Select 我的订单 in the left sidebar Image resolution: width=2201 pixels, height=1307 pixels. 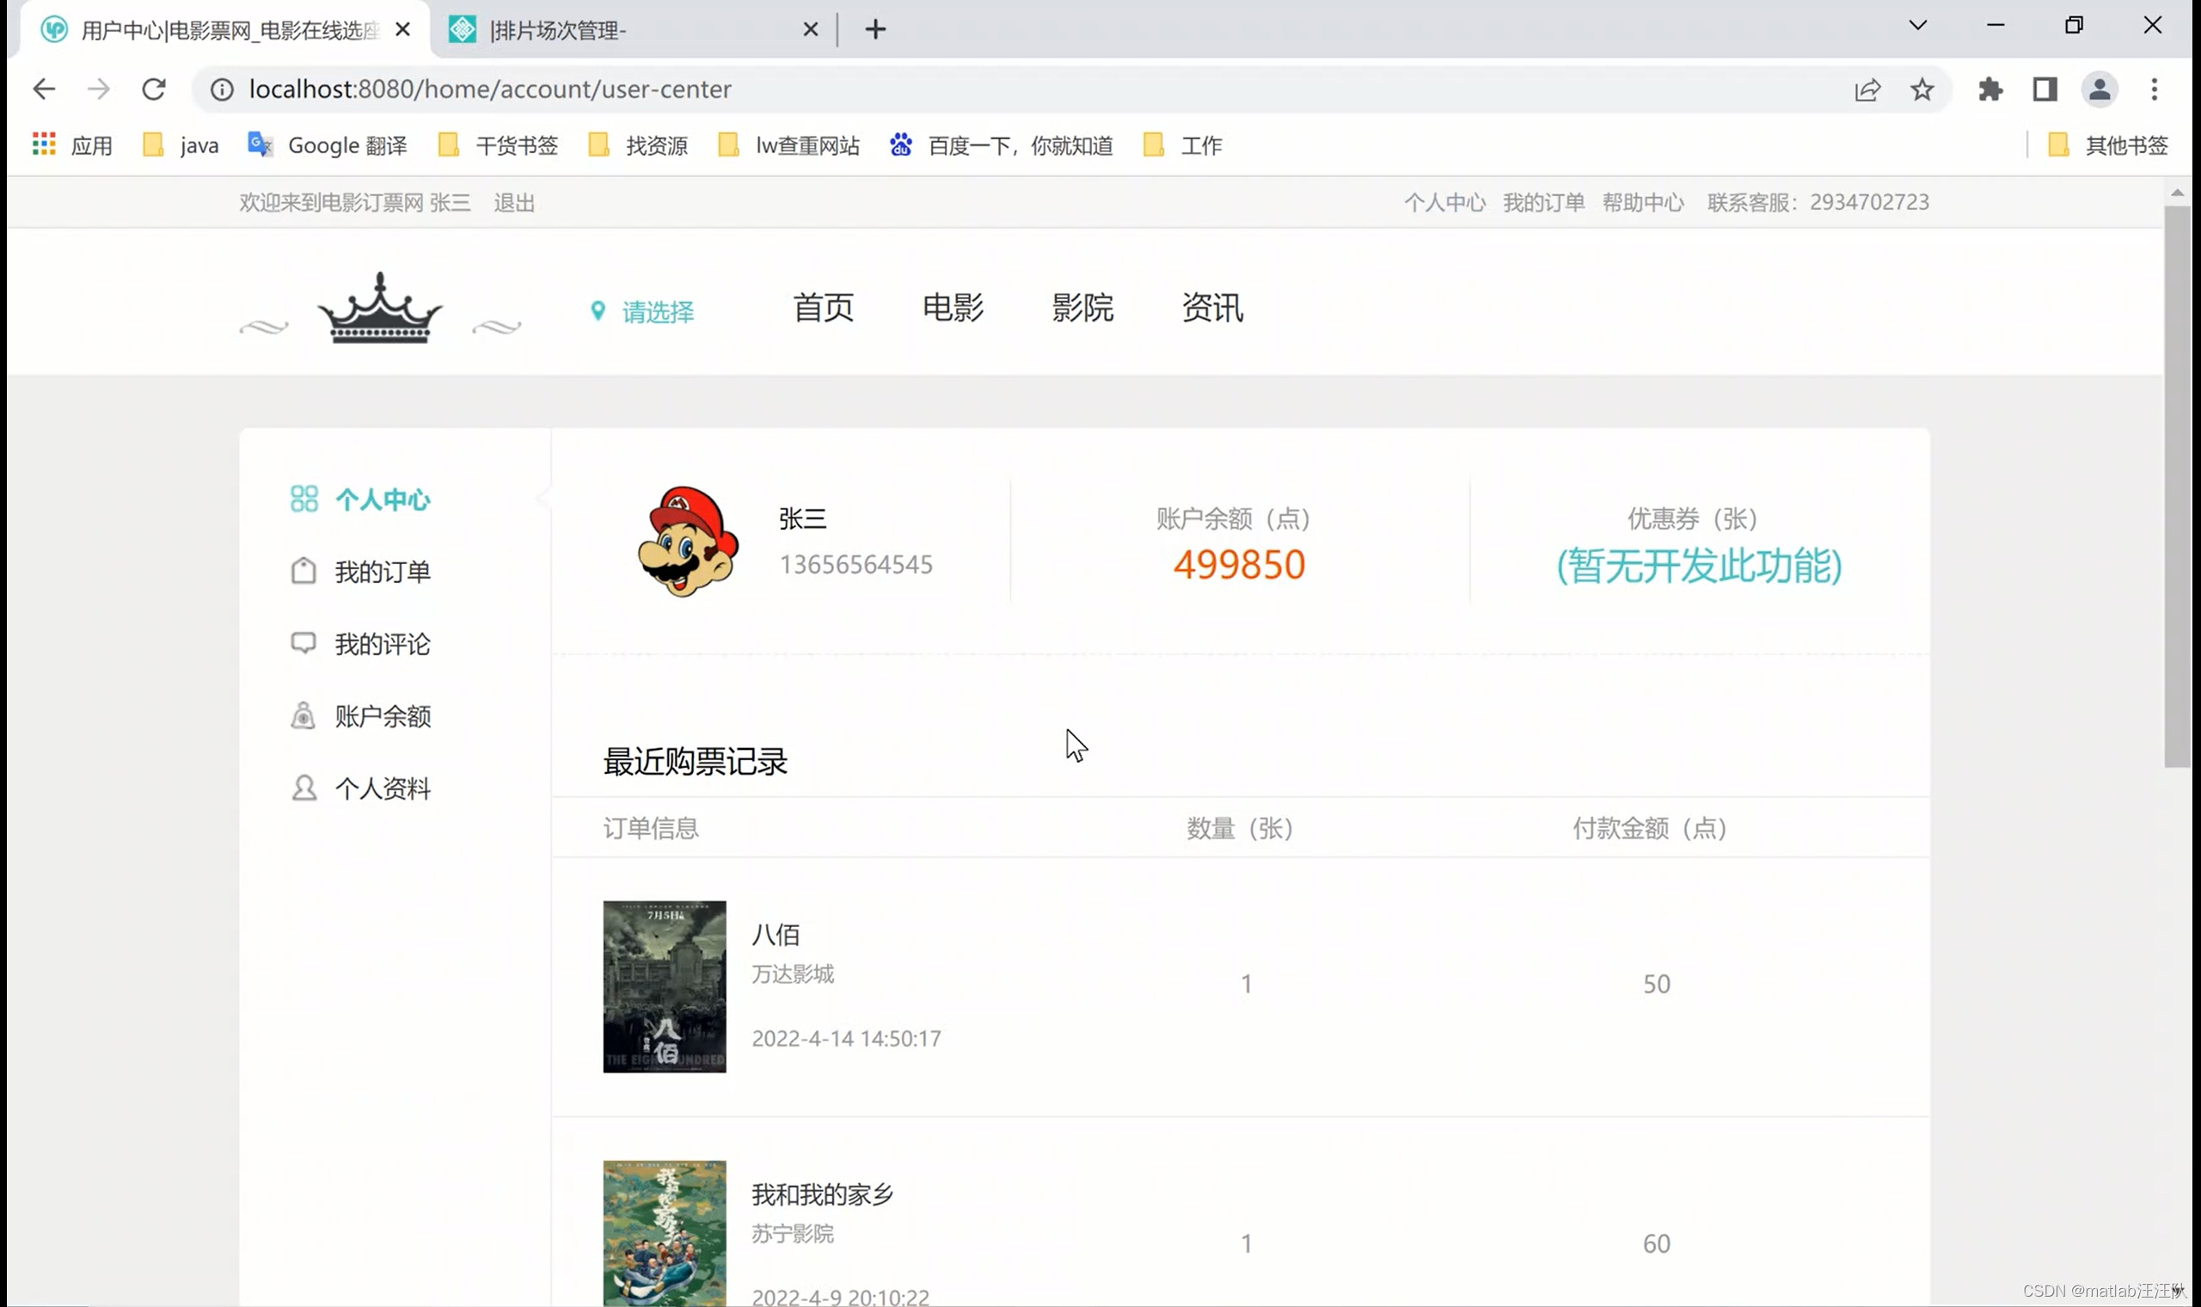(381, 572)
